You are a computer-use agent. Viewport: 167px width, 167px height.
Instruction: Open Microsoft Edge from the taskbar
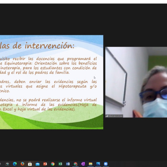(x=15, y=164)
